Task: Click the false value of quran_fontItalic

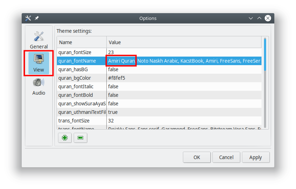Action: point(113,86)
